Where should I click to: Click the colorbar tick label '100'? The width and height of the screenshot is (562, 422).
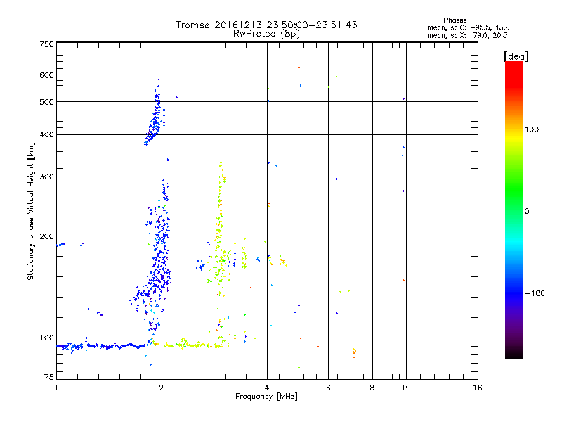pos(532,129)
